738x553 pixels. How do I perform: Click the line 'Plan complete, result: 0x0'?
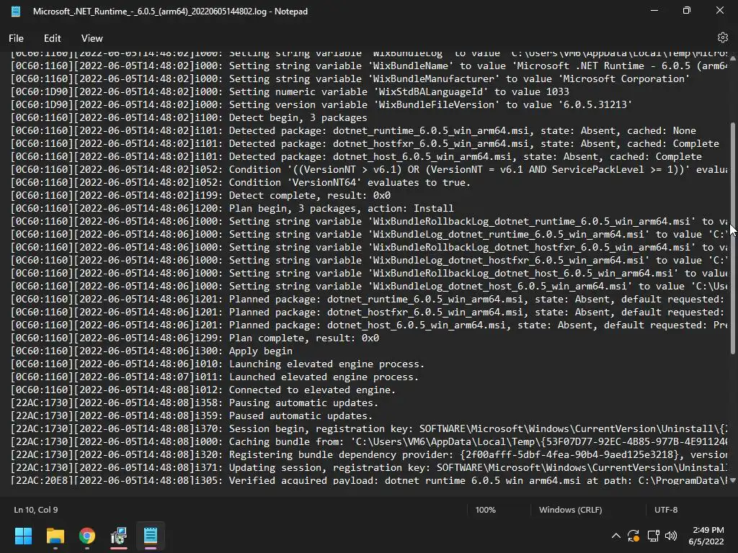[195, 338]
